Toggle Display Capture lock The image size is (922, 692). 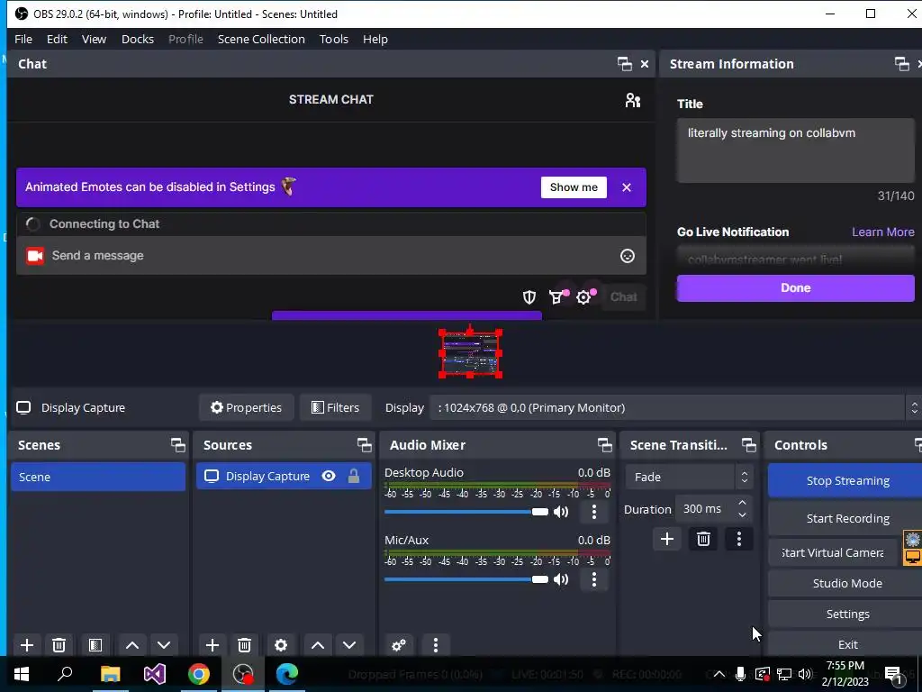tap(353, 476)
